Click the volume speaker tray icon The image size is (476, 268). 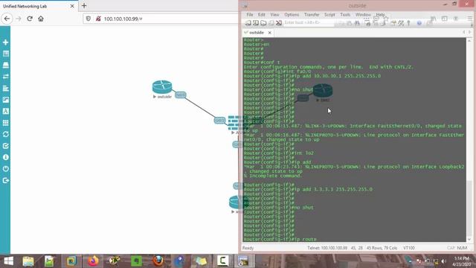coord(443,261)
